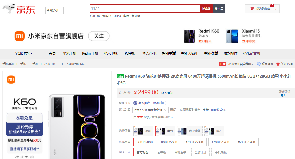Open the delivery address dropdown

pos(150,110)
